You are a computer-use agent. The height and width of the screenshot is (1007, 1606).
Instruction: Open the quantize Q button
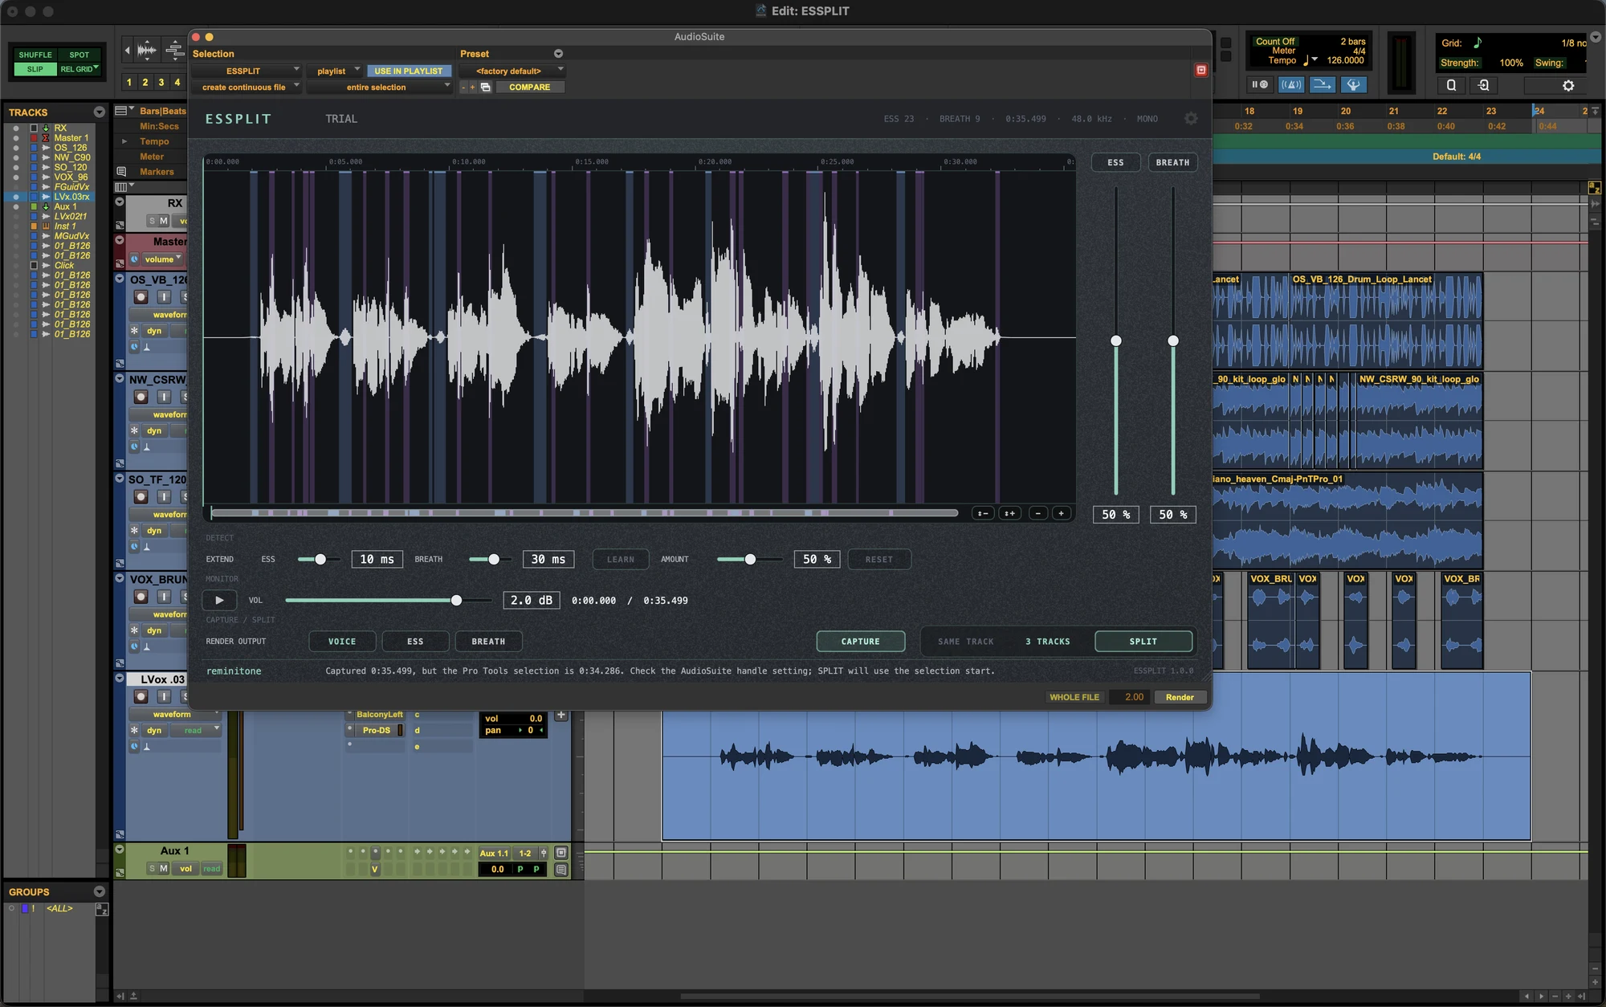(1451, 85)
